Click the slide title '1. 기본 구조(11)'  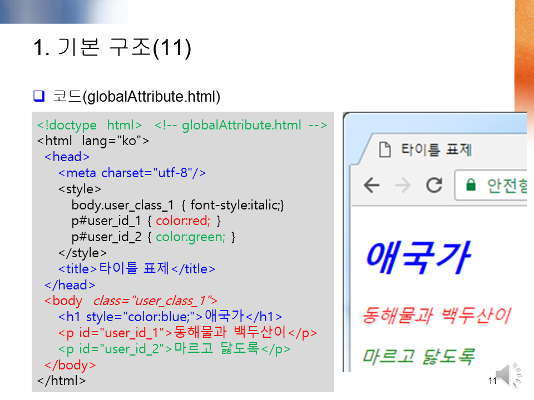(x=112, y=47)
